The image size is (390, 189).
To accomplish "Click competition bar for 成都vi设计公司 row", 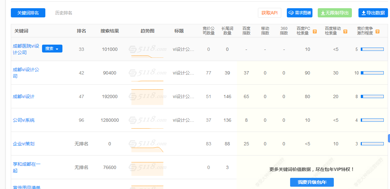I will (372, 73).
